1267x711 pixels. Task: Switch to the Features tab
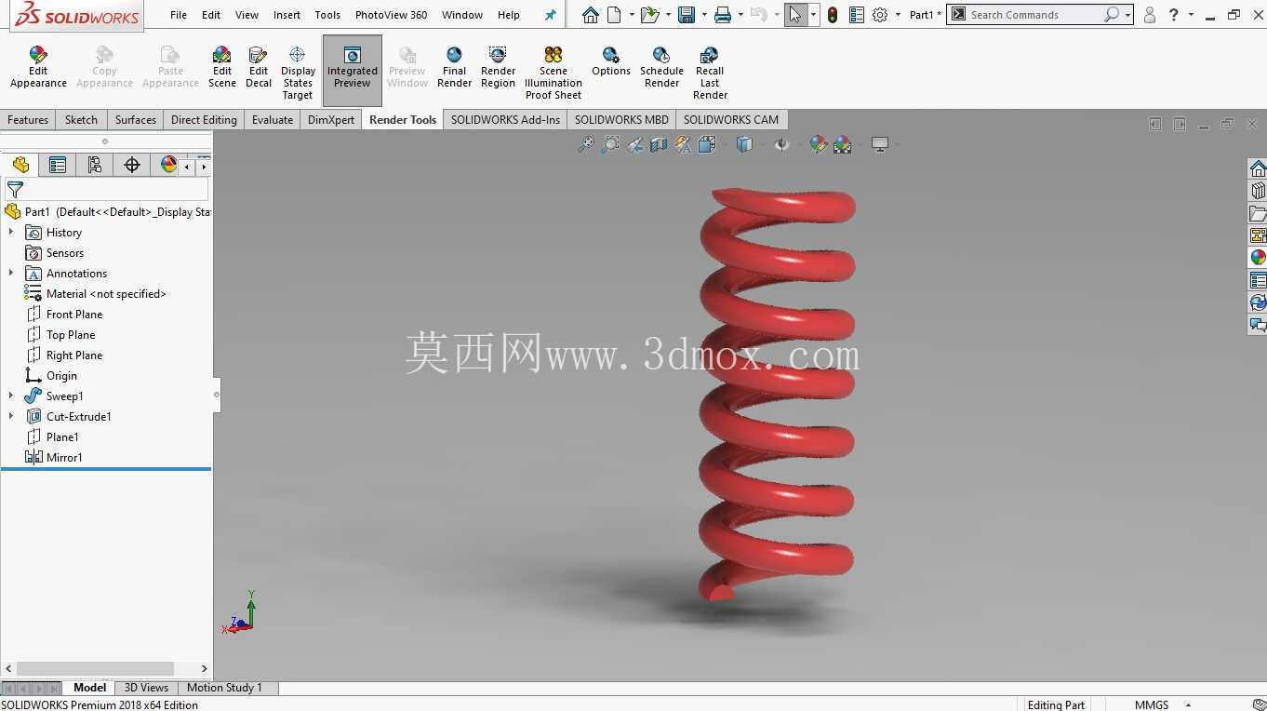tap(28, 119)
